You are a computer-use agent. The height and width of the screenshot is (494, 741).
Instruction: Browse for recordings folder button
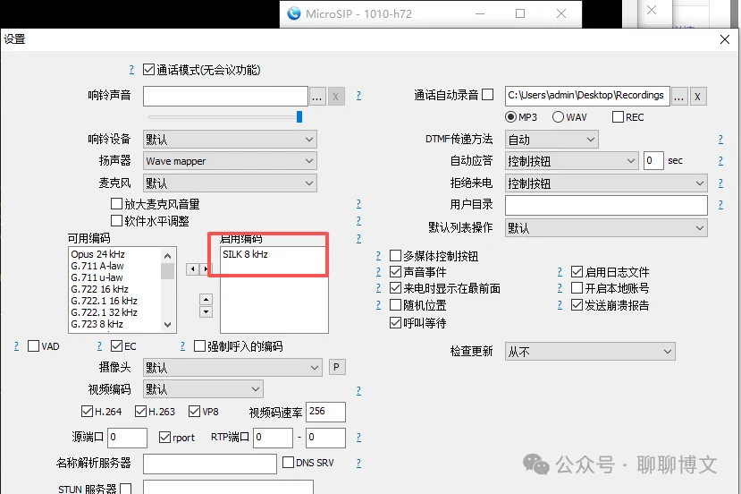[679, 97]
